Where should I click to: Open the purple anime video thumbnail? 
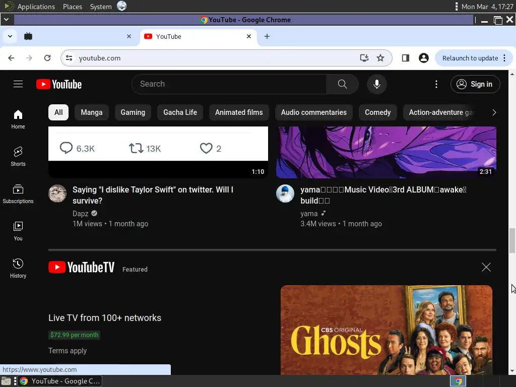(x=386, y=152)
